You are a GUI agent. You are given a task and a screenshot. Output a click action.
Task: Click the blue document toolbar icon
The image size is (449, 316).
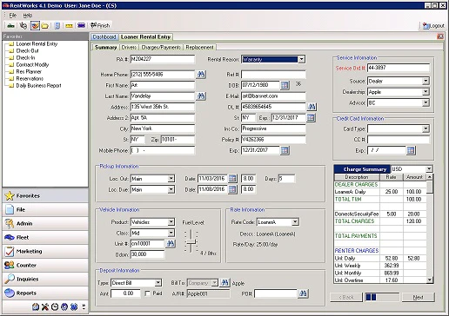(57, 26)
